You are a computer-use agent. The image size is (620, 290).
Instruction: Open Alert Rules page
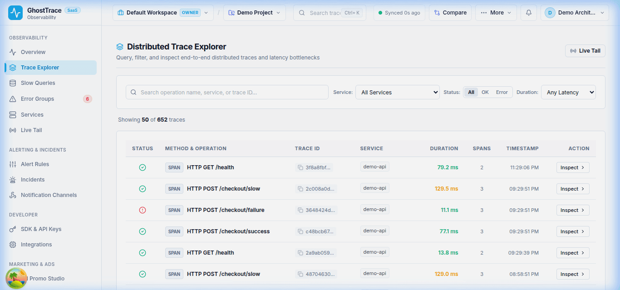point(51,164)
